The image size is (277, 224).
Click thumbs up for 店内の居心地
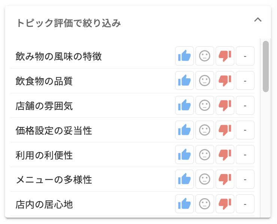pos(185,204)
